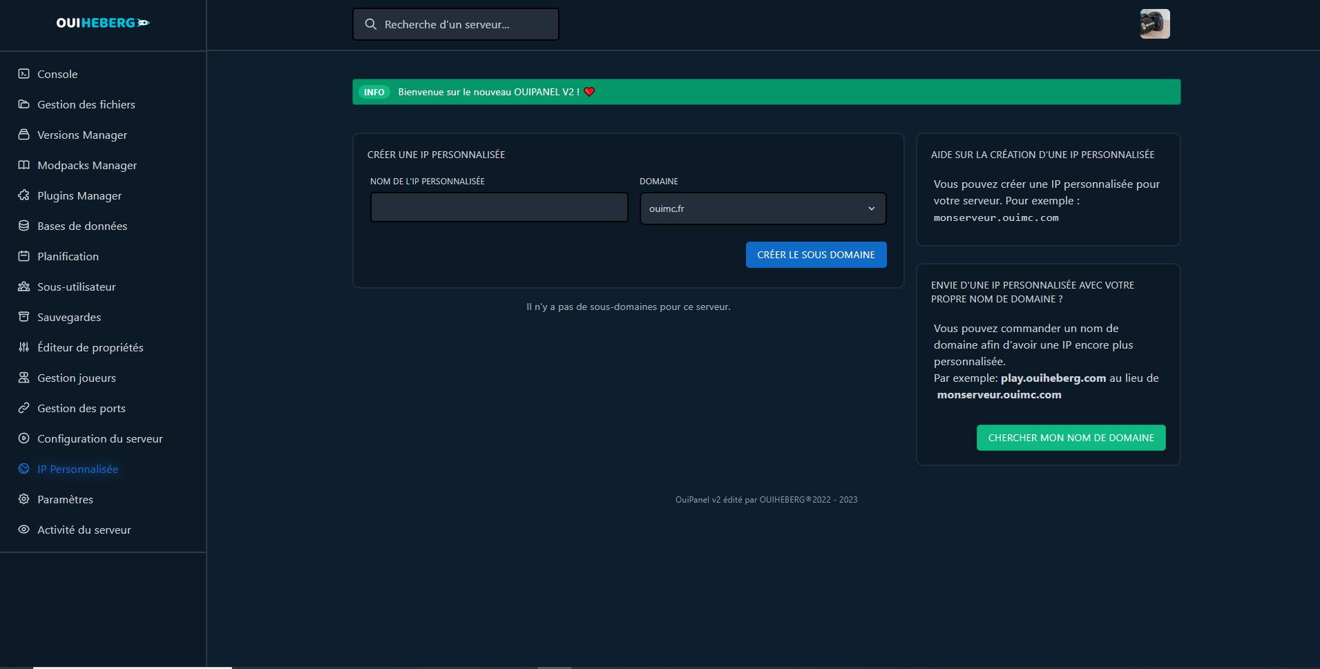Screen dimensions: 1320x669
Task: Click the Planification calendar icon
Action: tap(23, 256)
